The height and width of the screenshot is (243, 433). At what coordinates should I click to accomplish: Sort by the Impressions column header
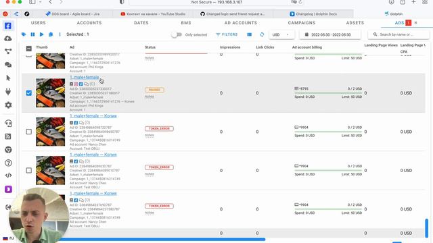point(230,47)
